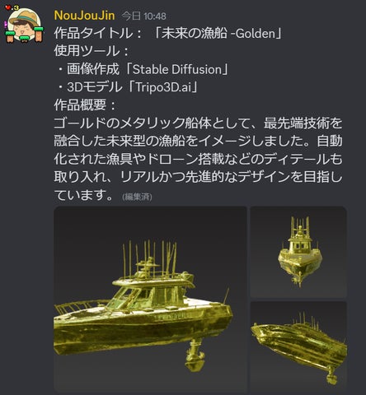Click the Tripo3D.ai text
This screenshot has height=395, width=366.
[x=163, y=87]
